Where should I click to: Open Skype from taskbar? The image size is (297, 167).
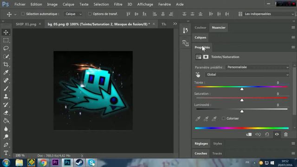(91, 162)
